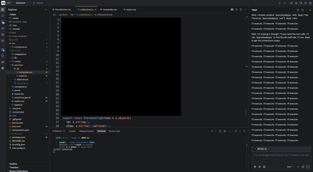This screenshot has width=313, height=172.
Task: Open the Debug Console tab
Action: point(86,131)
